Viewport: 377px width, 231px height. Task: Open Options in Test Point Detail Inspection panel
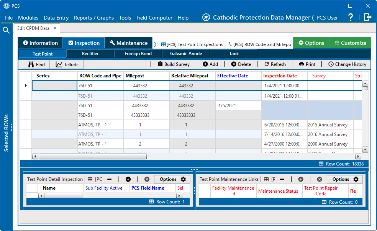point(172,179)
